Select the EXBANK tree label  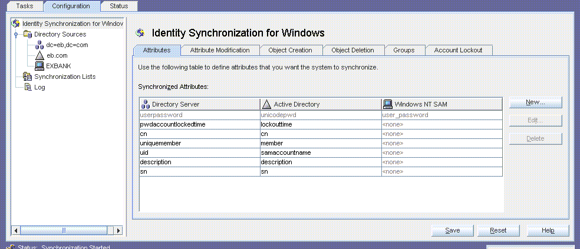coord(58,66)
